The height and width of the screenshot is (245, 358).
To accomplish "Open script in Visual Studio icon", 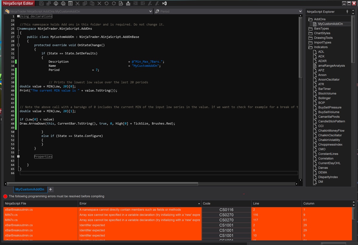I will [164, 4].
